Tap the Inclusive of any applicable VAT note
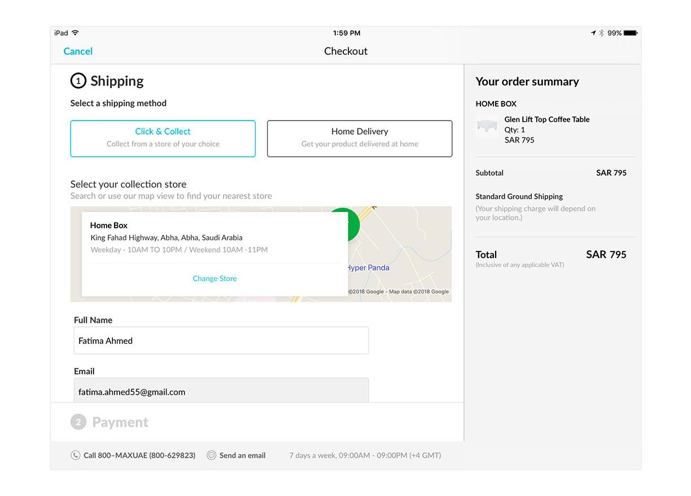This screenshot has height=496, width=691. point(520,265)
